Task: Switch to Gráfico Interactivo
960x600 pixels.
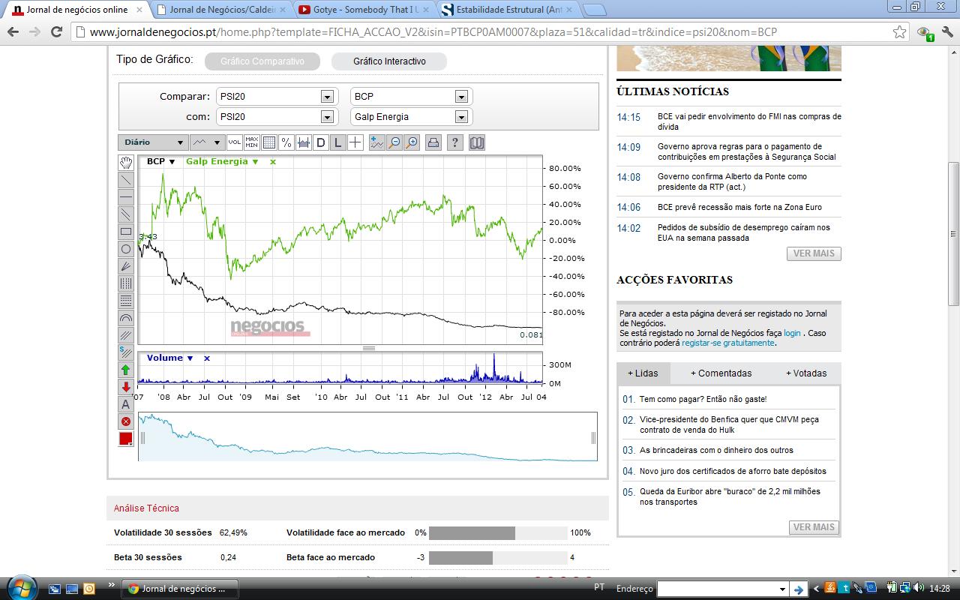Action: click(x=389, y=61)
